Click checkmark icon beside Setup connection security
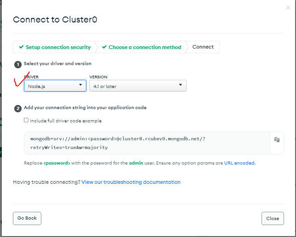This screenshot has width=296, height=237. (x=21, y=47)
